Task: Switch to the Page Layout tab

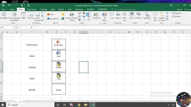Action: [x=31, y=9]
